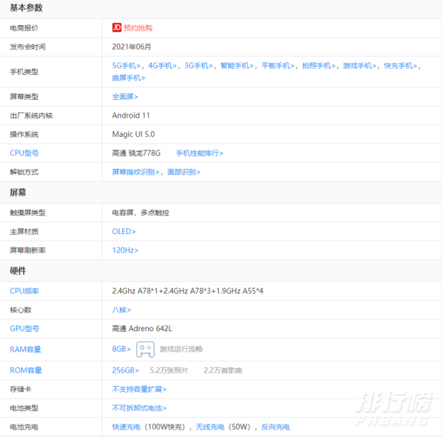
Task: Click the red JD logo icon
Action: tap(117, 27)
